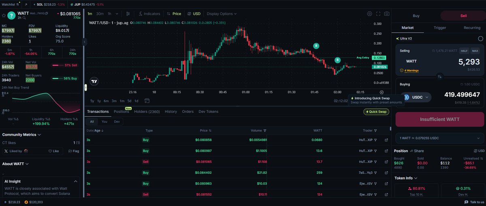This screenshot has width=486, height=206.
Task: Enter fullscreen chart mode
Action: click(378, 14)
